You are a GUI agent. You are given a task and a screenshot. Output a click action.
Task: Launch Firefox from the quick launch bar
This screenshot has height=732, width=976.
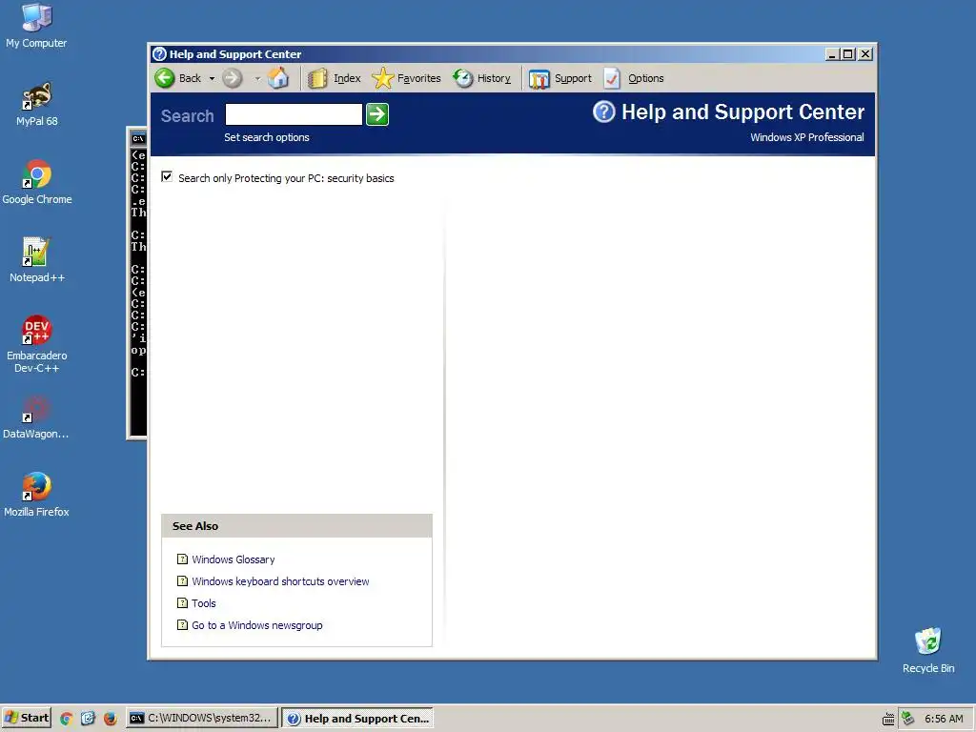111,719
